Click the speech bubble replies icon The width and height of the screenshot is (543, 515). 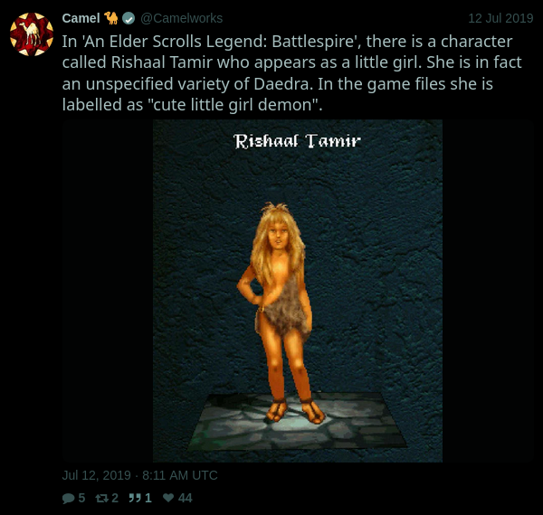68,499
